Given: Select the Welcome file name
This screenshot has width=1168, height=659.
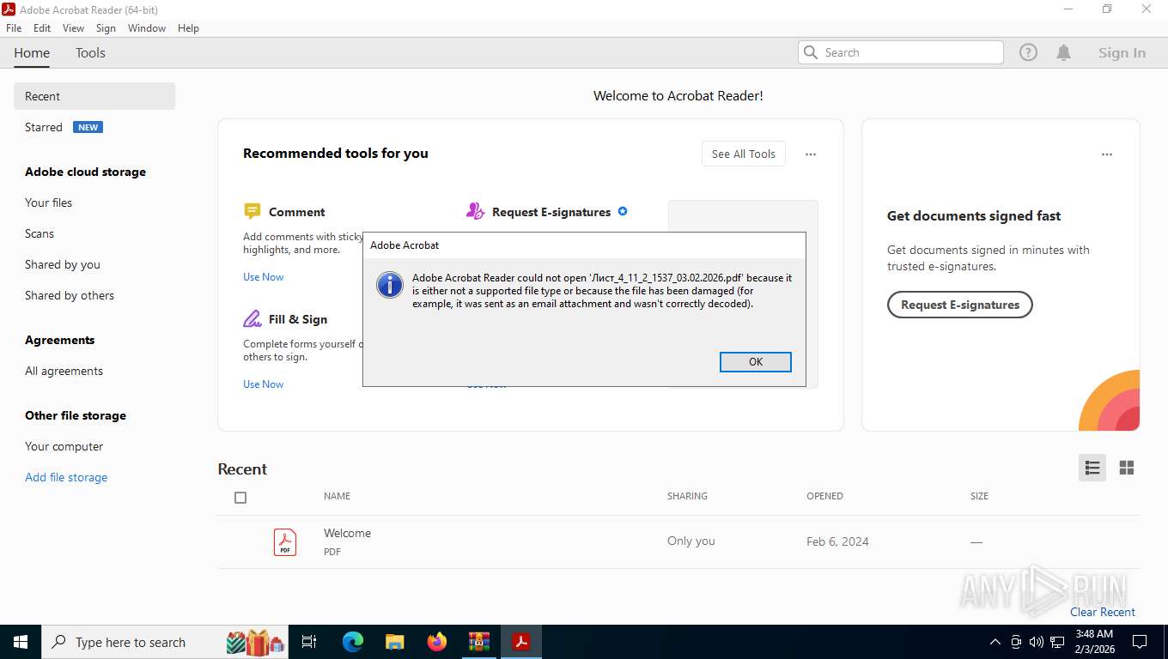Looking at the screenshot, I should click(x=347, y=533).
